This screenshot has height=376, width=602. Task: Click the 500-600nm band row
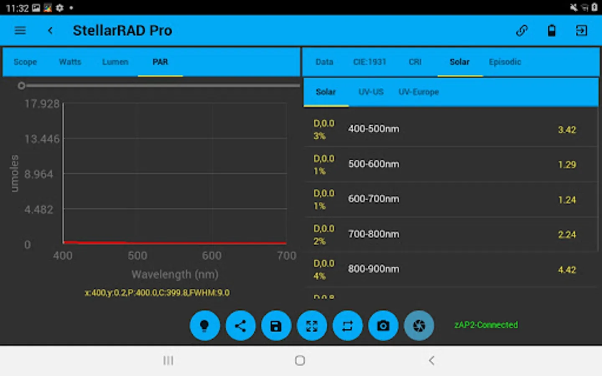(x=451, y=164)
